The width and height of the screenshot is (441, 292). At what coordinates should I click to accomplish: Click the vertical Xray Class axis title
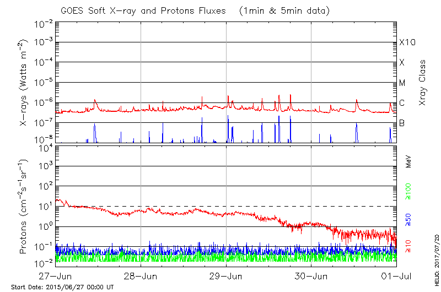pyautogui.click(x=423, y=83)
